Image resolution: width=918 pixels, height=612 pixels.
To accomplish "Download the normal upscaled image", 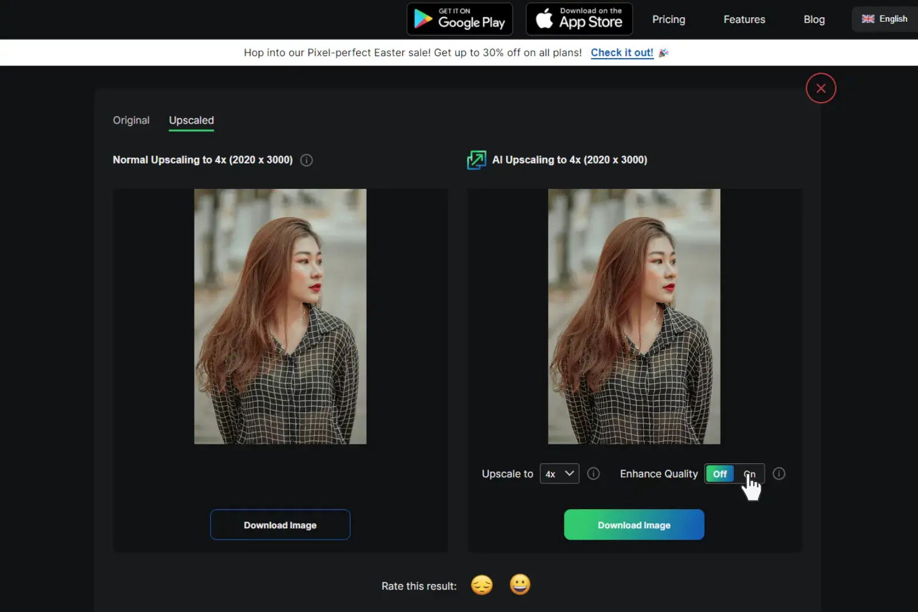I will pyautogui.click(x=280, y=525).
